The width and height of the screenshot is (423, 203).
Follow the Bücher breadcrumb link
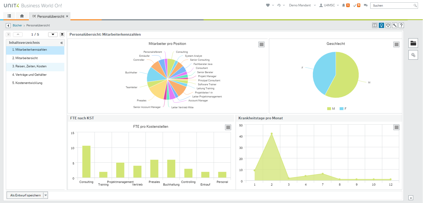click(17, 25)
